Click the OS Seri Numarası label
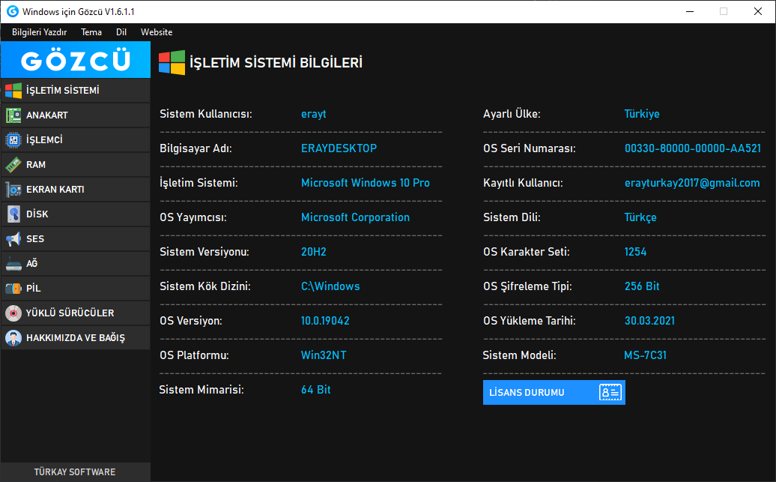Screen dimensions: 776x482 point(529,148)
